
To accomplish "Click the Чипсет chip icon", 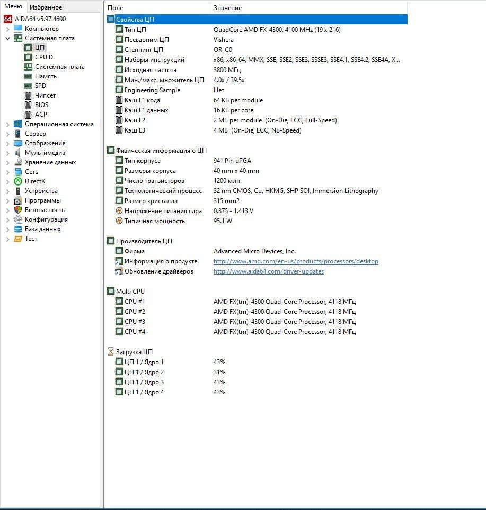I will [28, 95].
